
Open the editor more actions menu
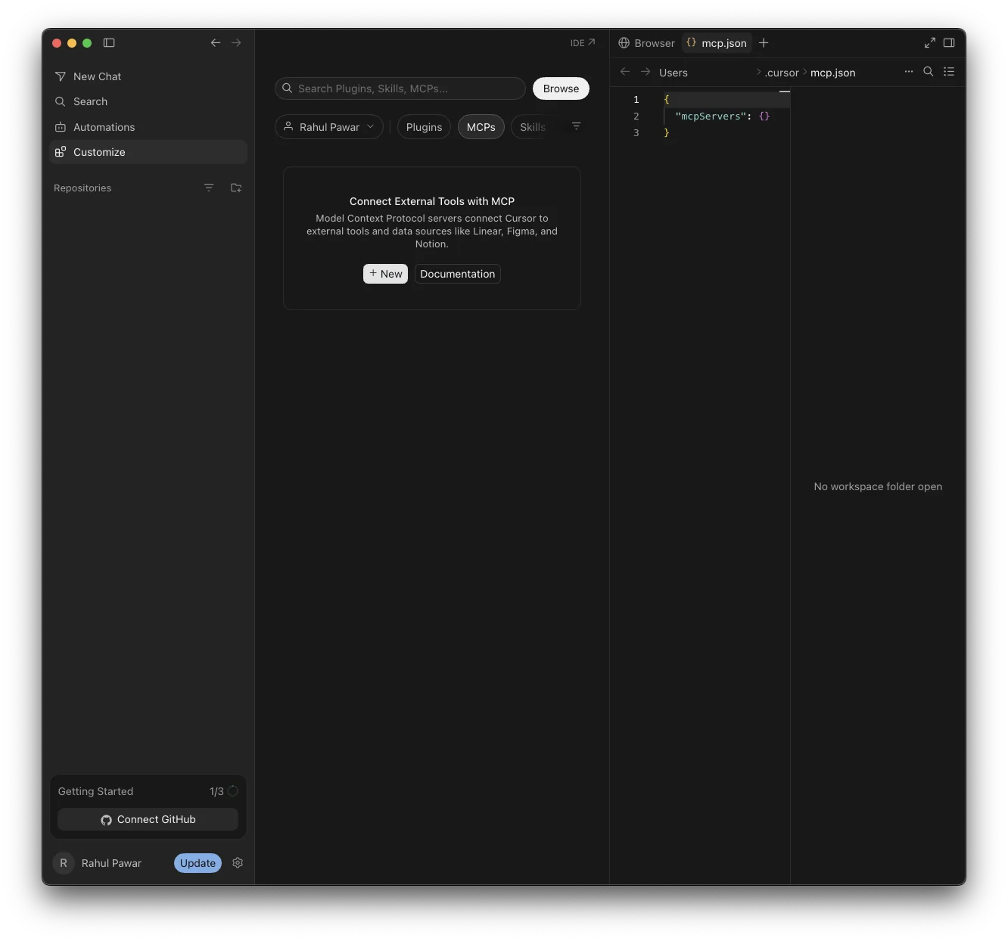tap(909, 72)
